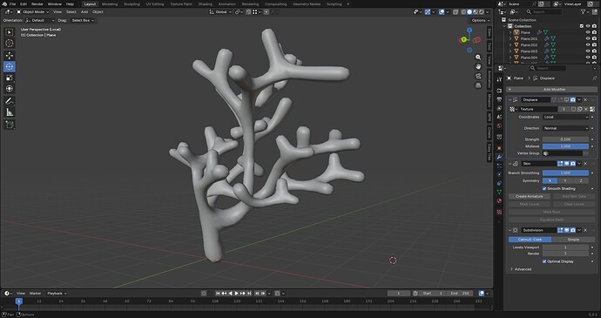
Task: Open the Displace Direction Normal dropdown
Action: (x=565, y=128)
